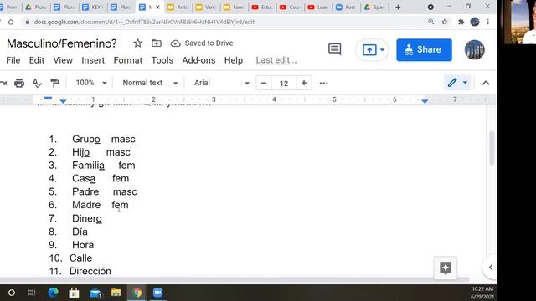Open File Explorer from the taskbar
This screenshot has width=536, height=301.
pyautogui.click(x=116, y=293)
